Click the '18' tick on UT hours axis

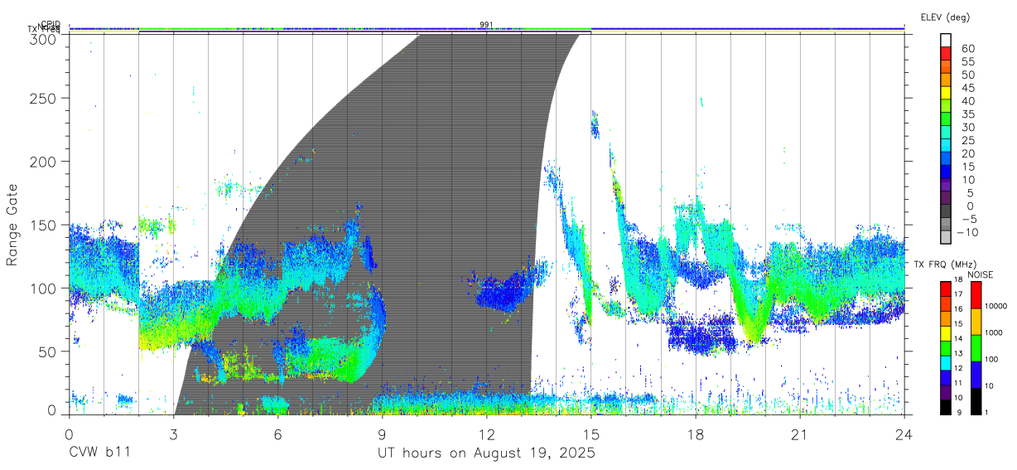tap(696, 434)
